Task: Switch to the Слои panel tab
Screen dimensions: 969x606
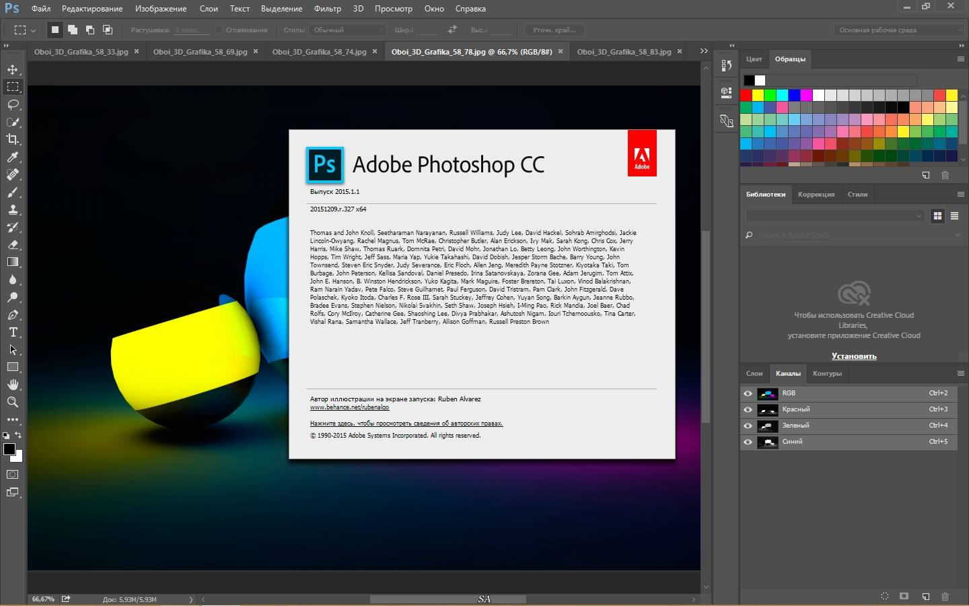Action: 754,373
